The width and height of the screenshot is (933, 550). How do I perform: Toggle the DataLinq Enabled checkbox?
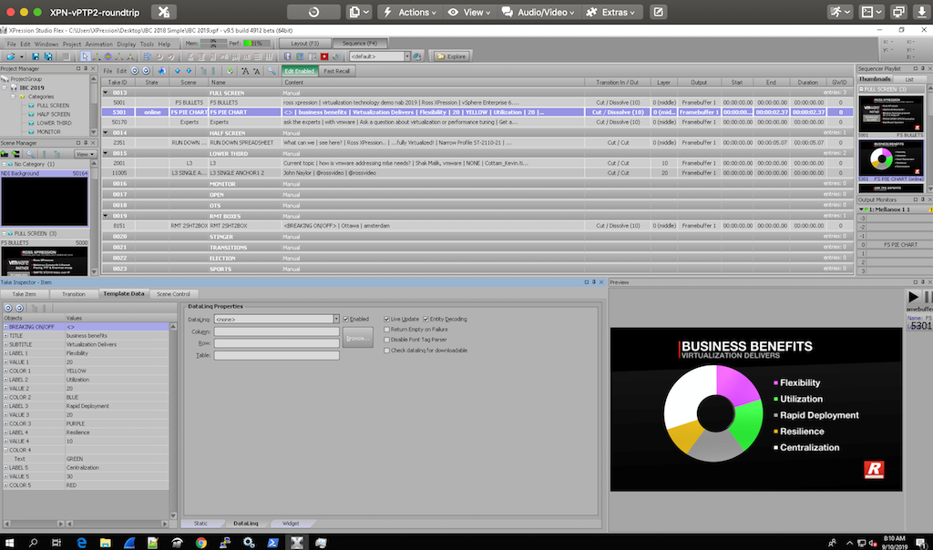[x=345, y=320]
